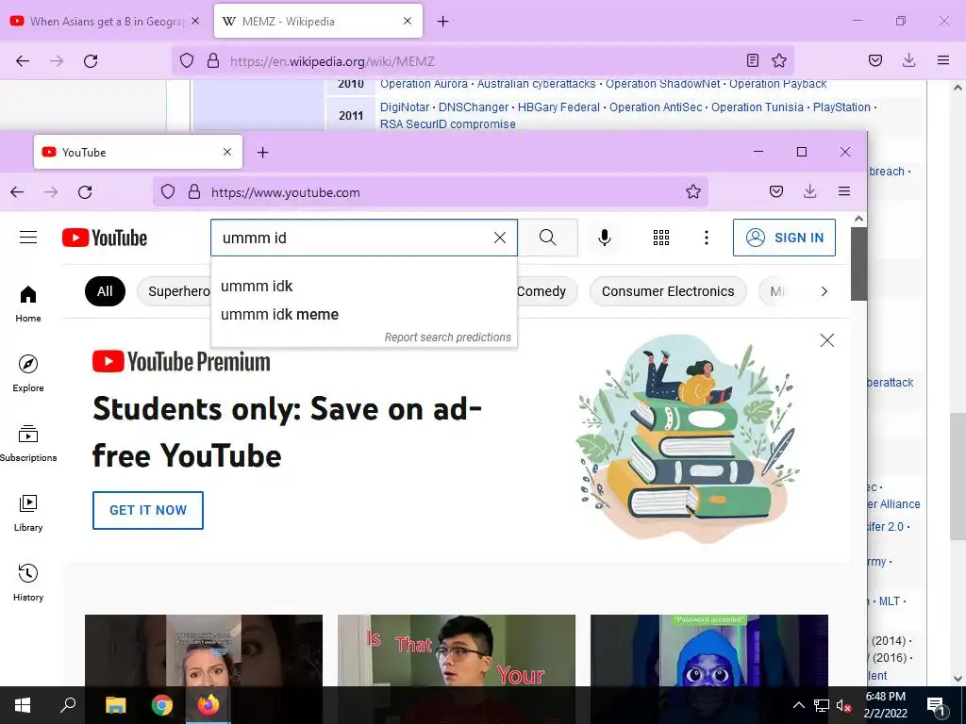Viewport: 966px width, 724px height.
Task: Open a new tab in the YouTube window
Action: (262, 152)
